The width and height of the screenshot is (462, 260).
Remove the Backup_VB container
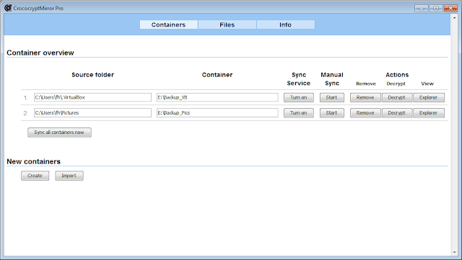pyautogui.click(x=365, y=97)
